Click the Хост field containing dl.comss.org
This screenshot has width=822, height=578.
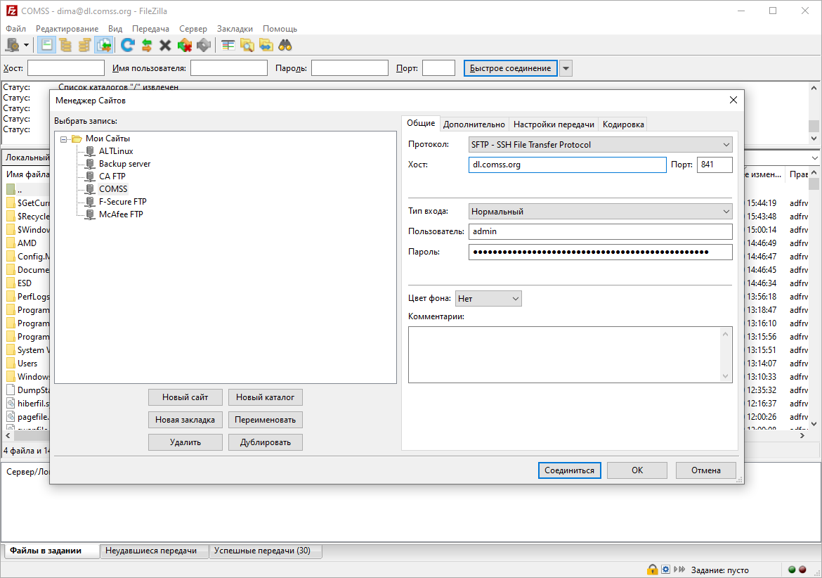[x=567, y=165]
